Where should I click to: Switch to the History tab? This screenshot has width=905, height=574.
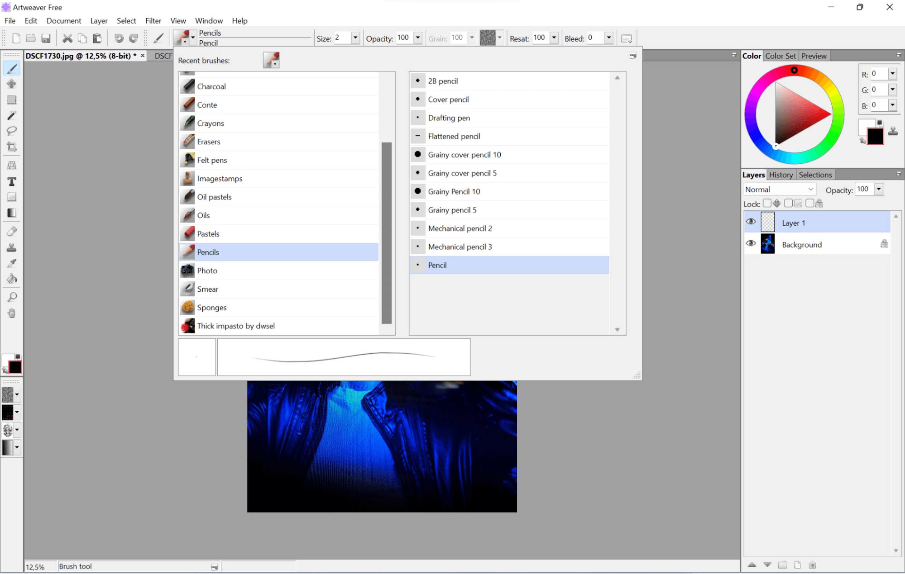click(x=781, y=175)
